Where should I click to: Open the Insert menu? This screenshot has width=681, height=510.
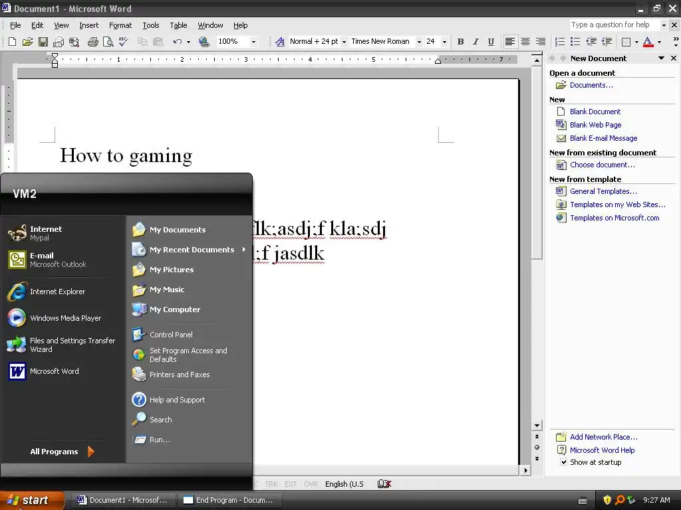(x=89, y=25)
